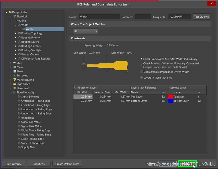Image resolution: width=218 pixels, height=169 pixels.
Task: Open the All object matches dropdown
Action: pos(86,31)
